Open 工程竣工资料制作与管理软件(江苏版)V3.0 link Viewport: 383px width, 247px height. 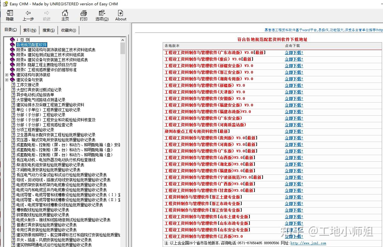[204, 236]
